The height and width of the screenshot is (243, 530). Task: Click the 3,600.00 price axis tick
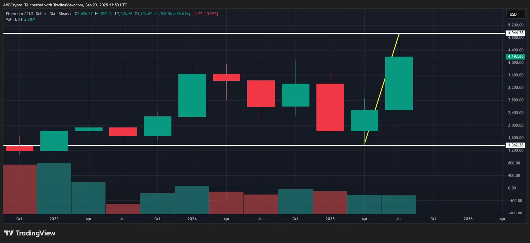pos(516,75)
